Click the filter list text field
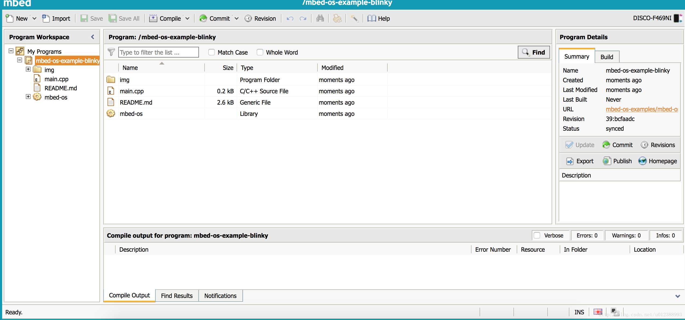685x320 pixels. click(158, 52)
